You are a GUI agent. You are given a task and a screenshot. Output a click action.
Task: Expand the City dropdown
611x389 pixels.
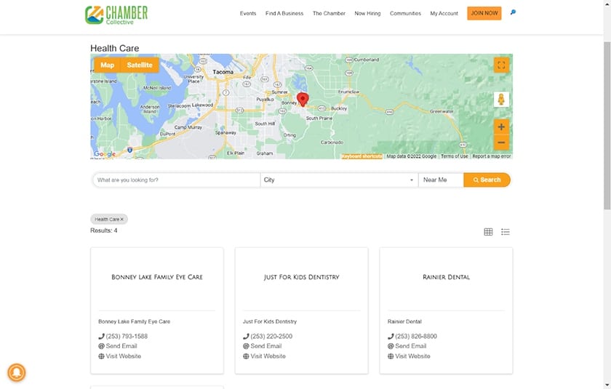[339, 180]
